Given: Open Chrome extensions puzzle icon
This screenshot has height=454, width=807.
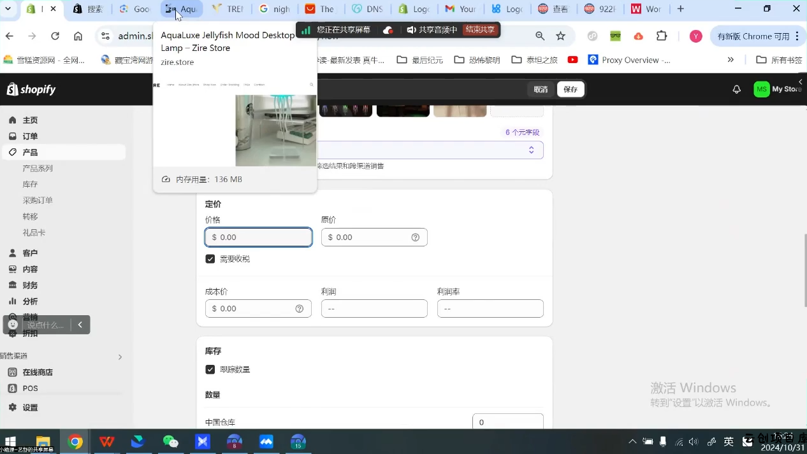Looking at the screenshot, I should coord(662,36).
